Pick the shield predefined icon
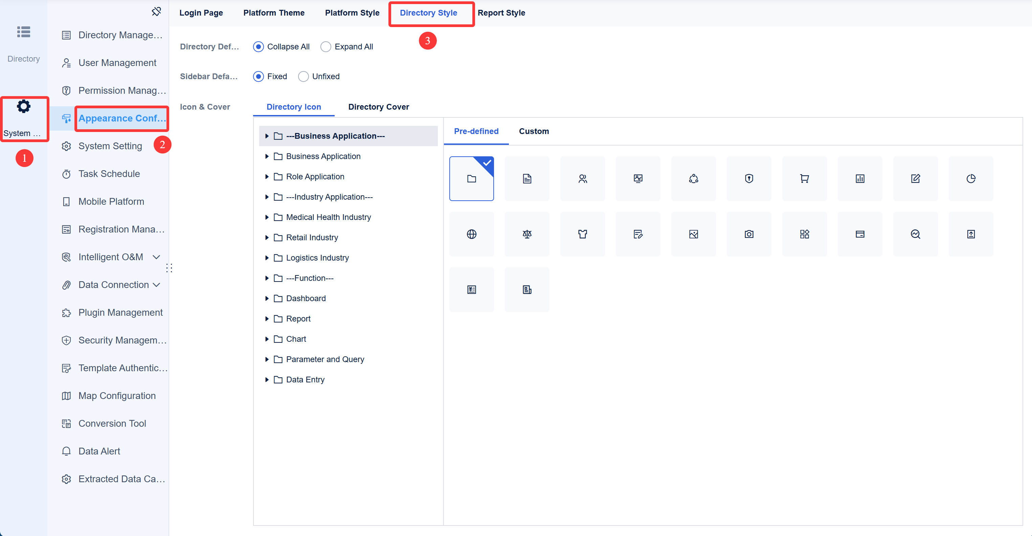Screen dimensions: 1032x536 pos(749,179)
